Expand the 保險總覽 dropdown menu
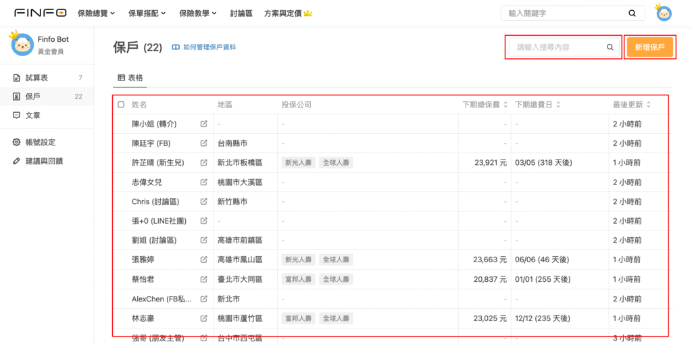The width and height of the screenshot is (692, 344). 96,13
